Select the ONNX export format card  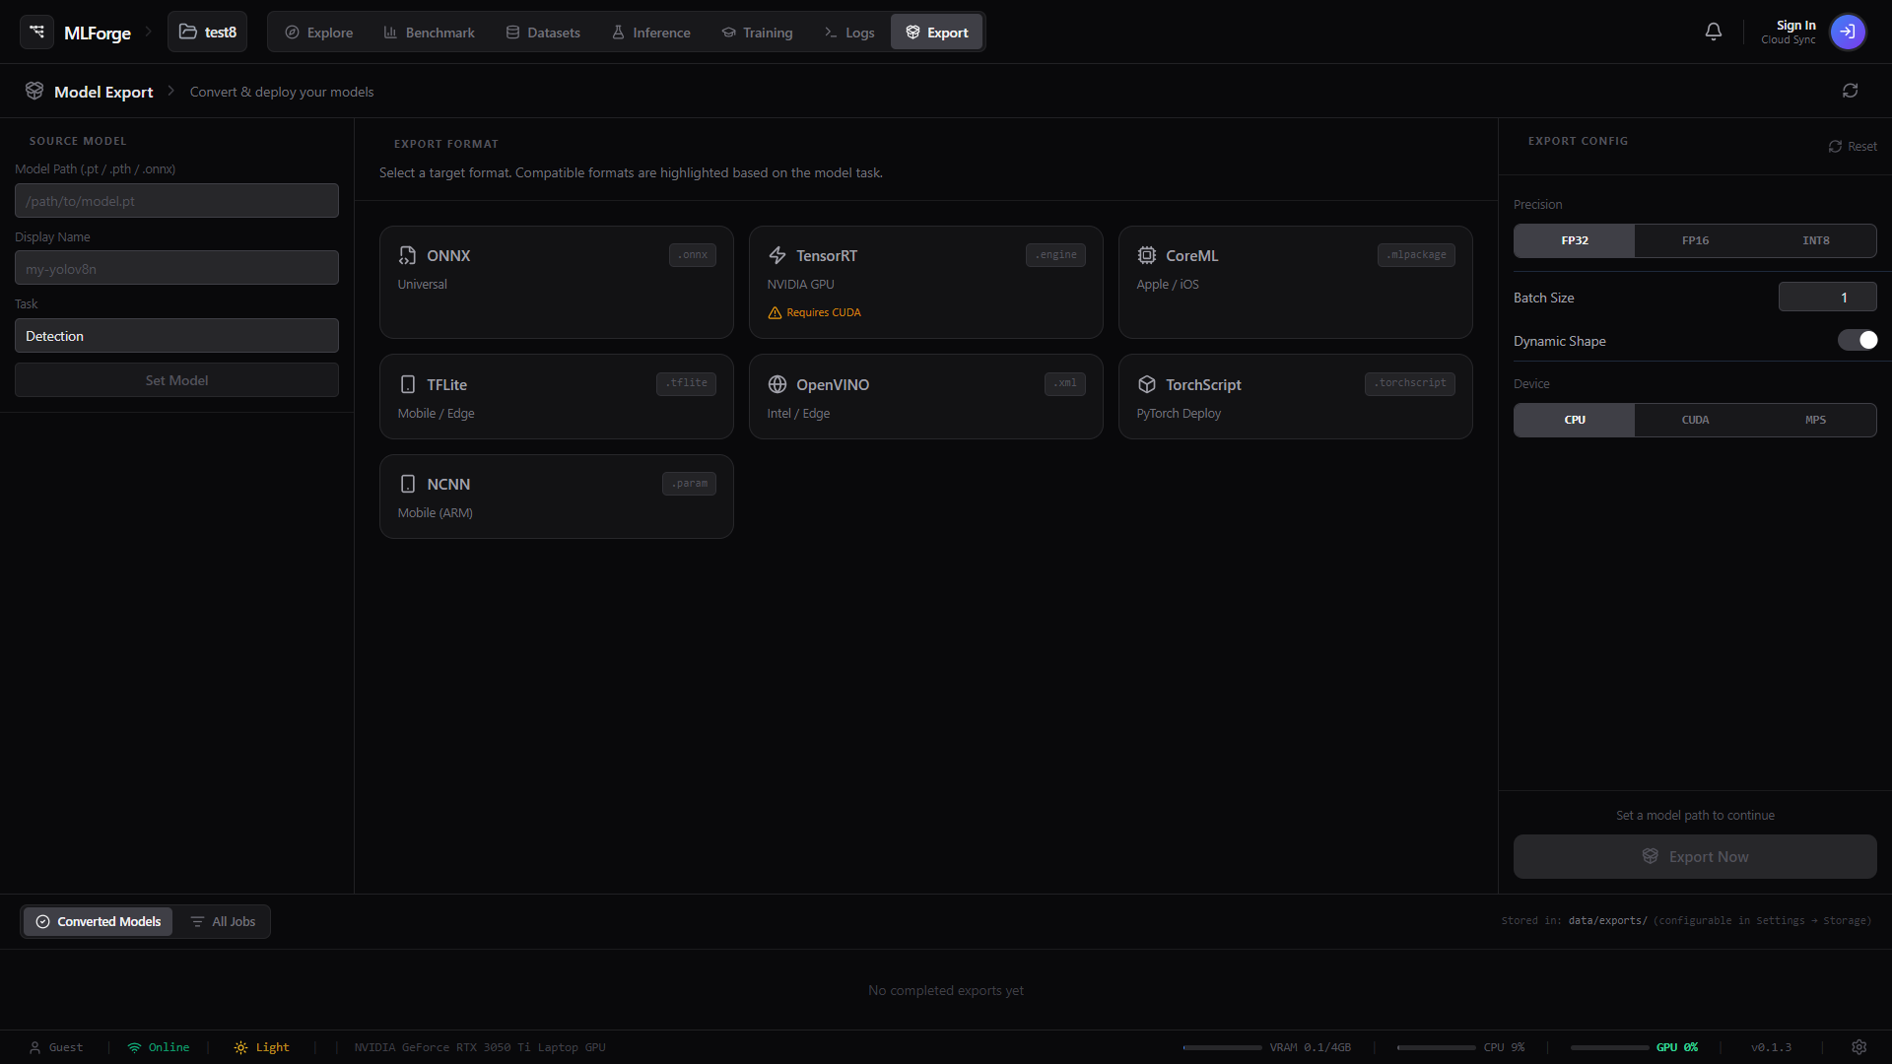(x=557, y=283)
